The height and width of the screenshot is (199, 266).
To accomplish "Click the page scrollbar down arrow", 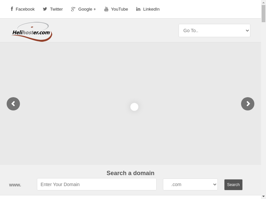I will click(263, 196).
